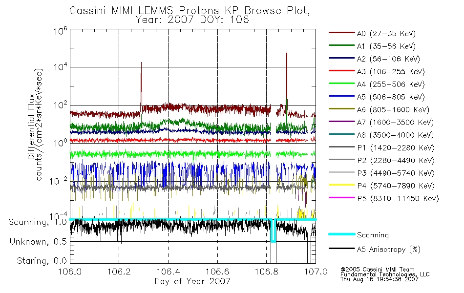Click the A2 (56-106 KeV) legend label

389,59
